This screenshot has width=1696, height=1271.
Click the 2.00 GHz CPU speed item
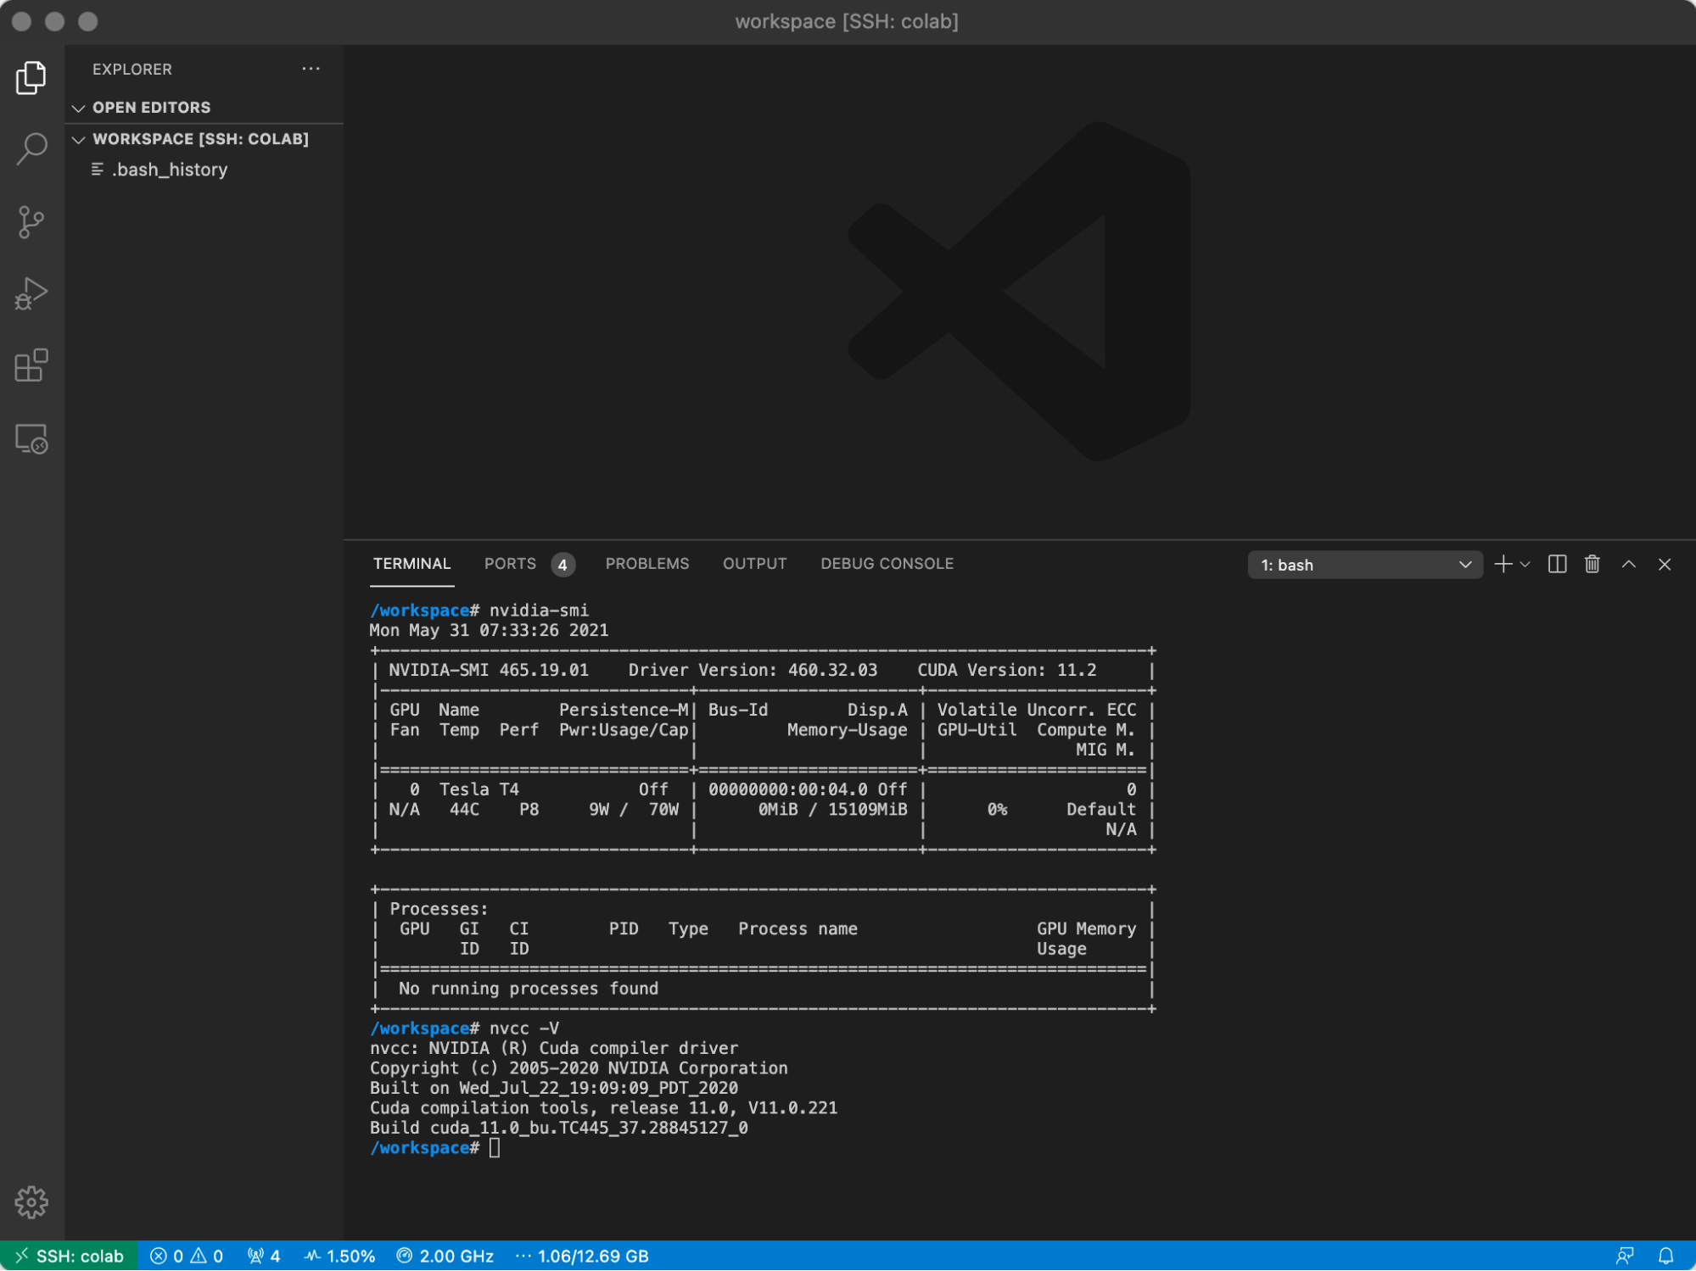445,1256
